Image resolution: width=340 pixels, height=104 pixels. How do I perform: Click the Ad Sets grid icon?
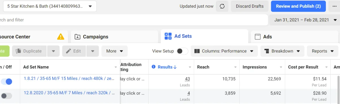[x=168, y=36]
